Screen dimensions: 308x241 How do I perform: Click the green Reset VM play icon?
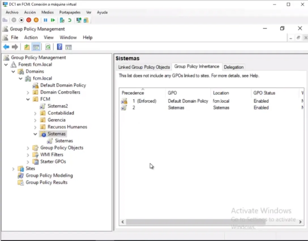coord(53,20)
